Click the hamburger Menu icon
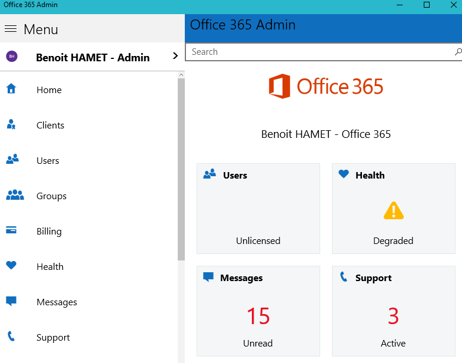Image resolution: width=462 pixels, height=363 pixels. click(x=11, y=29)
